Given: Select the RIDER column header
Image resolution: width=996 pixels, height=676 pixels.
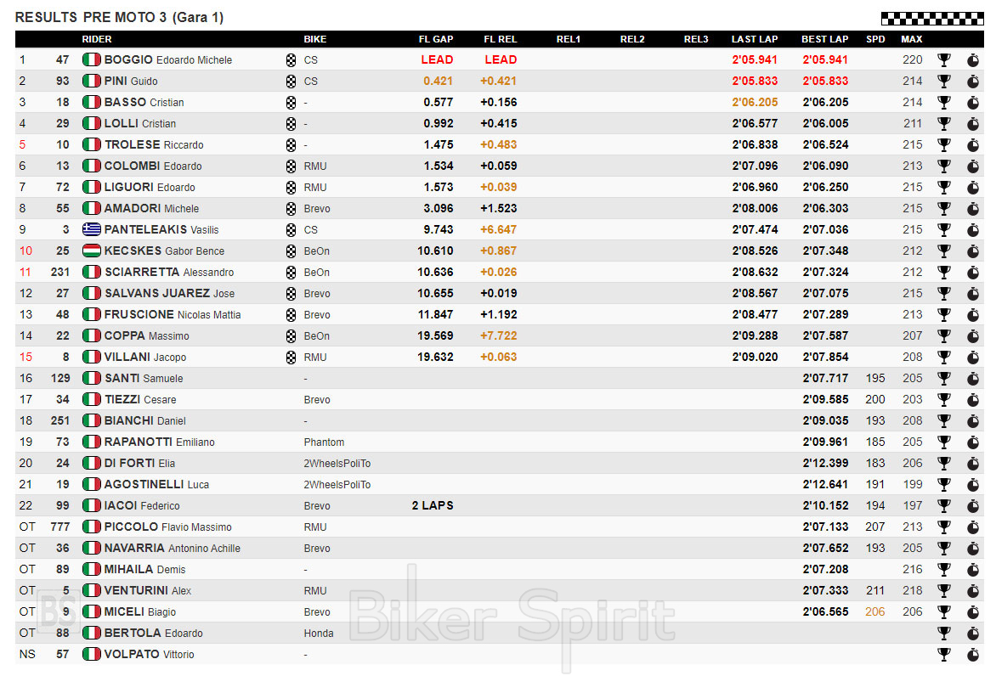Looking at the screenshot, I should (96, 39).
